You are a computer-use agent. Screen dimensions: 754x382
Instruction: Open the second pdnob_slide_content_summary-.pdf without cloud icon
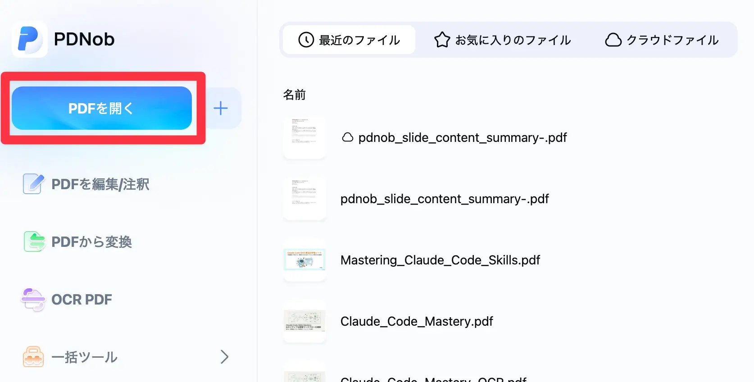(445, 199)
